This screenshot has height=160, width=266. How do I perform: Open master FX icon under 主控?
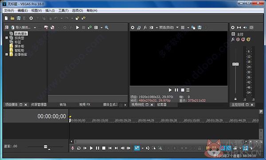pos(233,39)
